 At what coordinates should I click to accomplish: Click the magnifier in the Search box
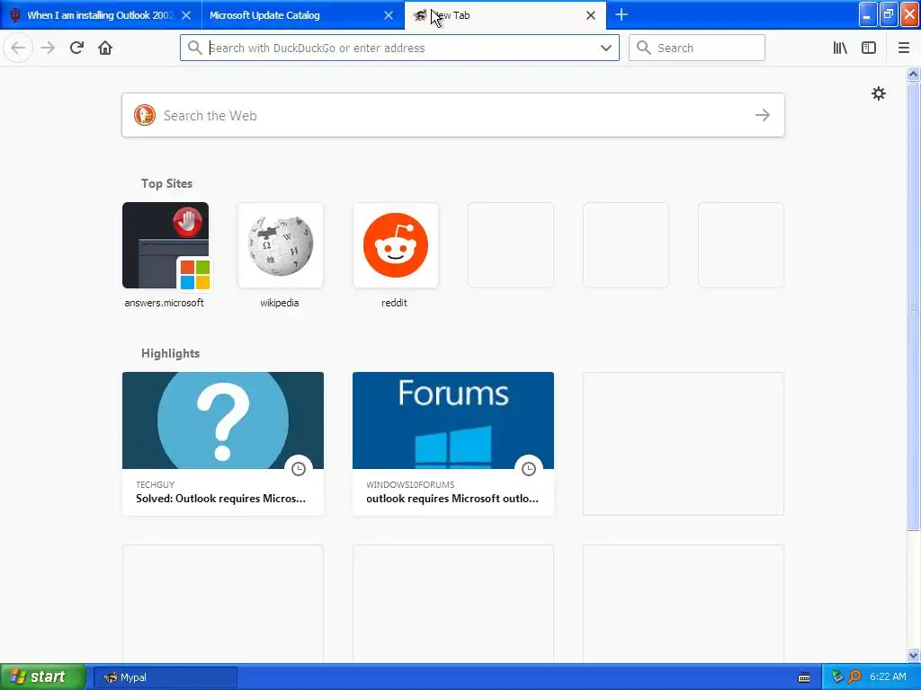click(644, 48)
